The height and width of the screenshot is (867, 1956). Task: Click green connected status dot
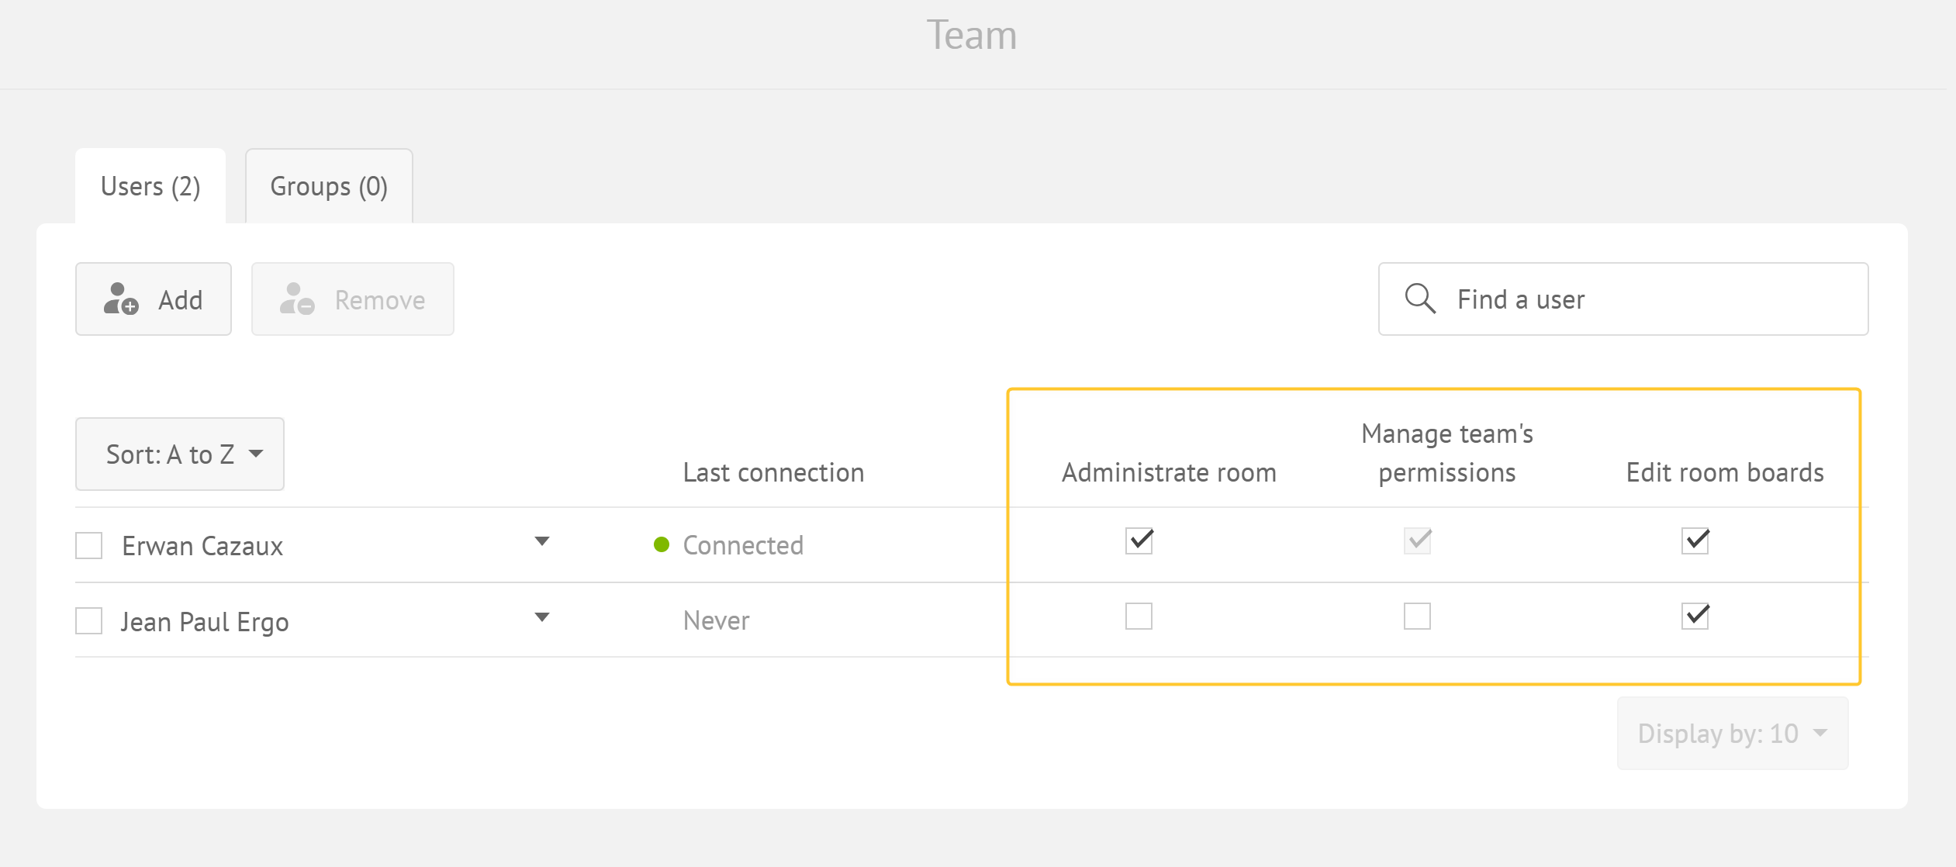point(662,544)
